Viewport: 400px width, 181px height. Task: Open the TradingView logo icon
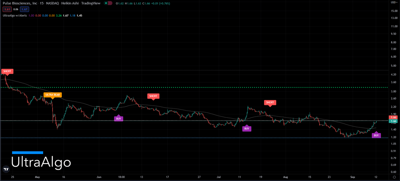click(6, 169)
